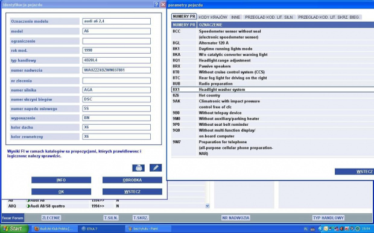The height and width of the screenshot is (233, 374).
Task: Click the typ handlowy field
Action: tap(116, 60)
